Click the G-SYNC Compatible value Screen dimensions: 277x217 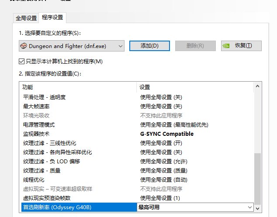[x=167, y=134]
